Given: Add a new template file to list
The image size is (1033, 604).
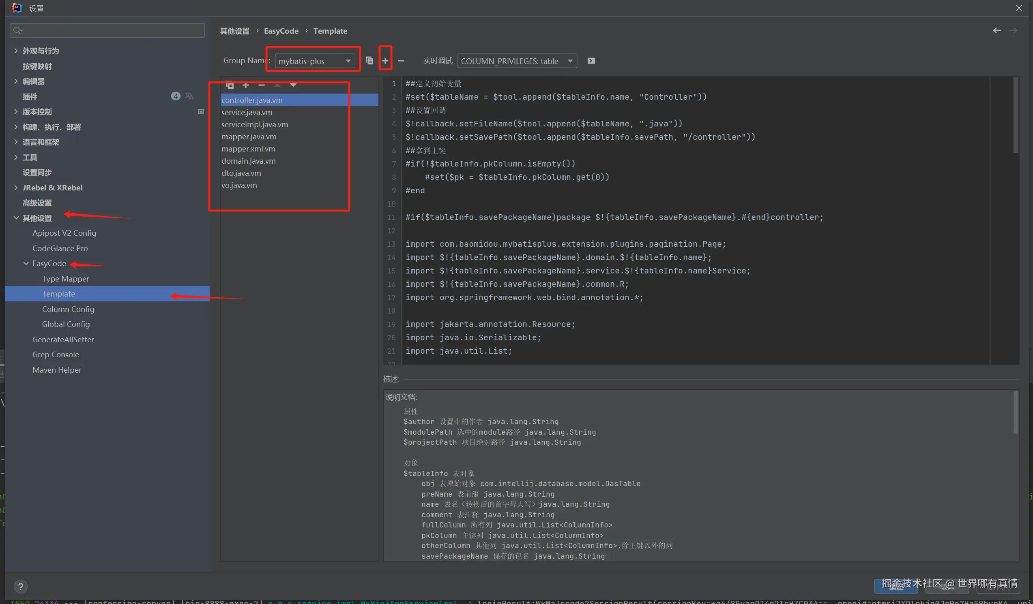Looking at the screenshot, I should pyautogui.click(x=245, y=85).
